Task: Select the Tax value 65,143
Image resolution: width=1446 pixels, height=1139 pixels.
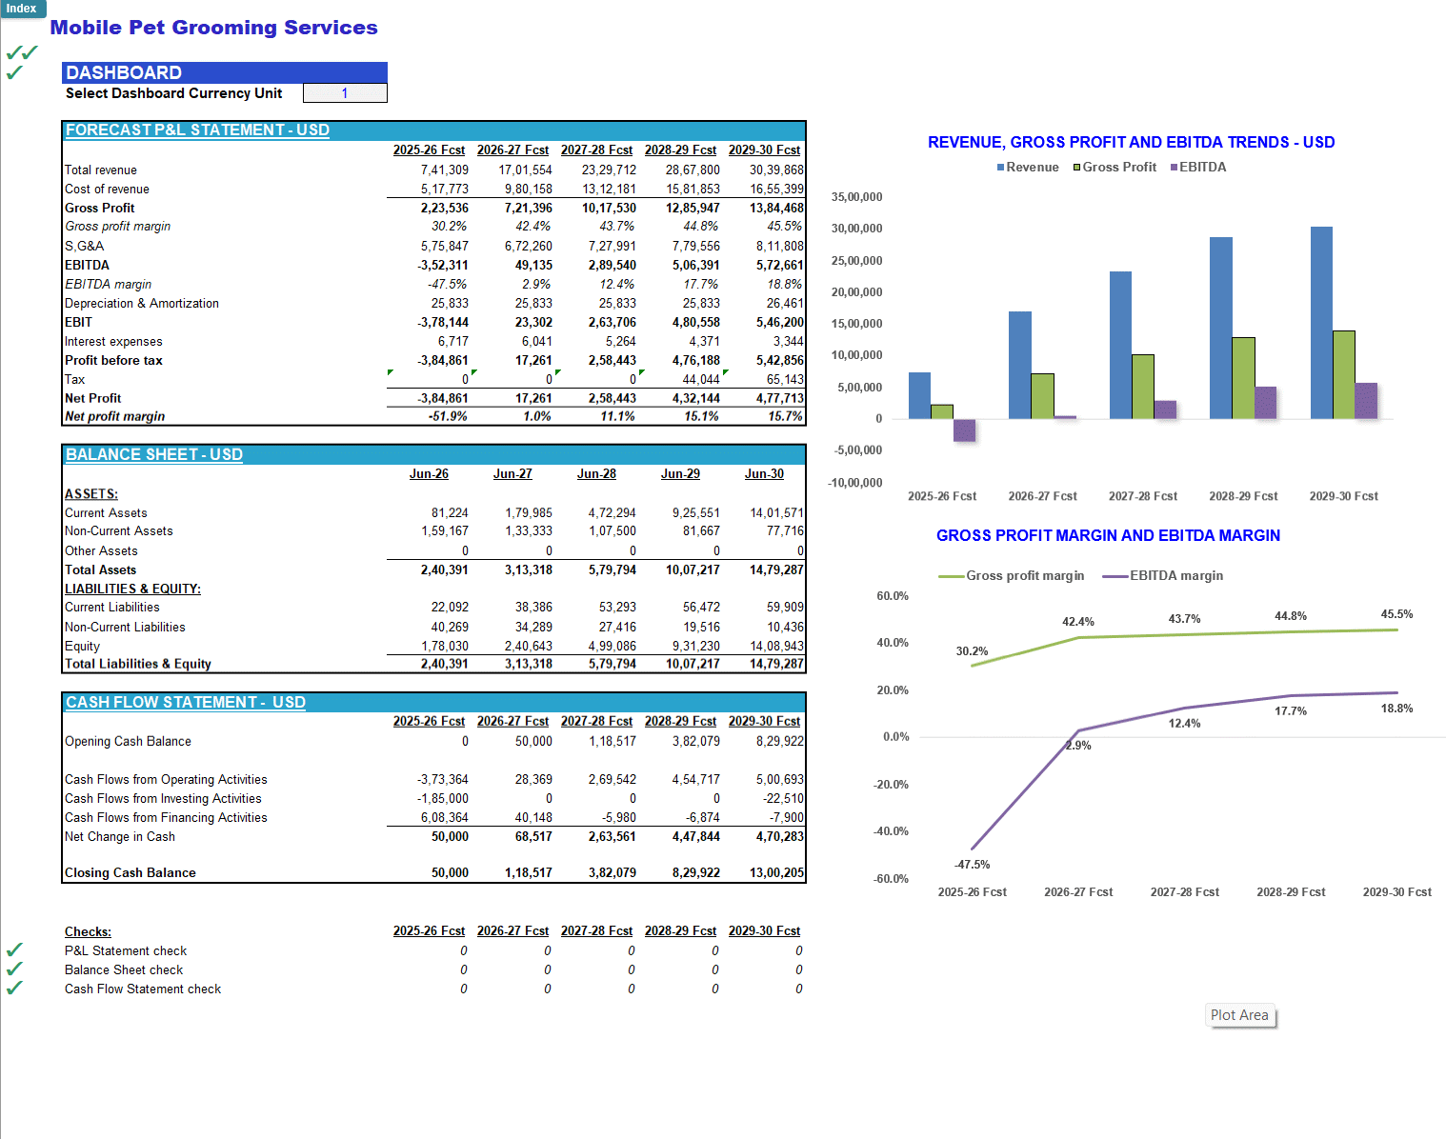Action: (785, 380)
